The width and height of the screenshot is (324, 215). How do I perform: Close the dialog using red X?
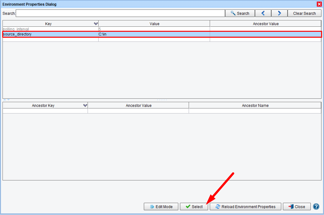tap(319, 4)
